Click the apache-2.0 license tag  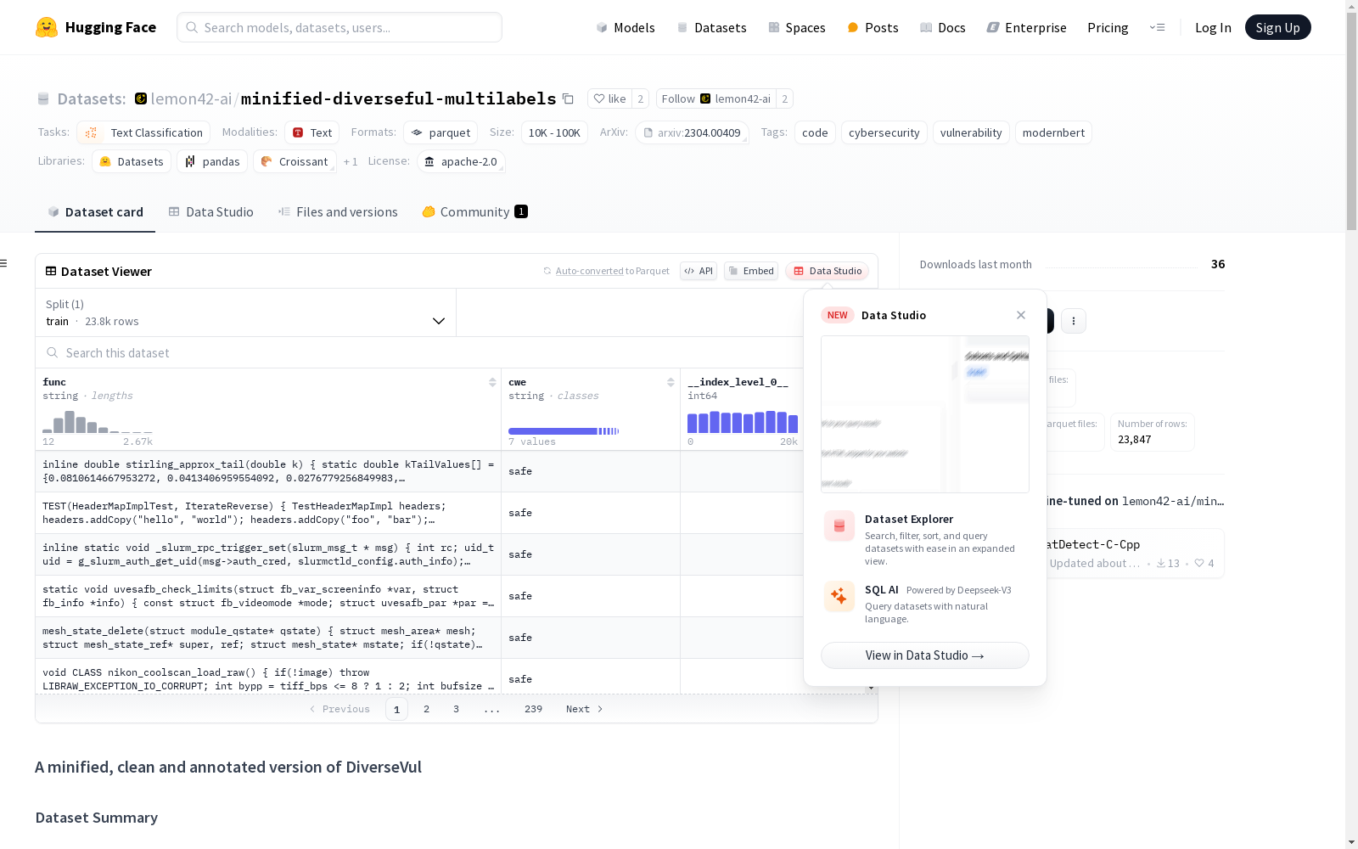[x=461, y=161]
